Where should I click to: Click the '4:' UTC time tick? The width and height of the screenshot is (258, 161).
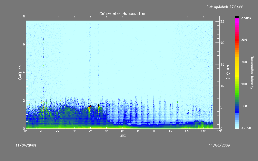pos(107,131)
